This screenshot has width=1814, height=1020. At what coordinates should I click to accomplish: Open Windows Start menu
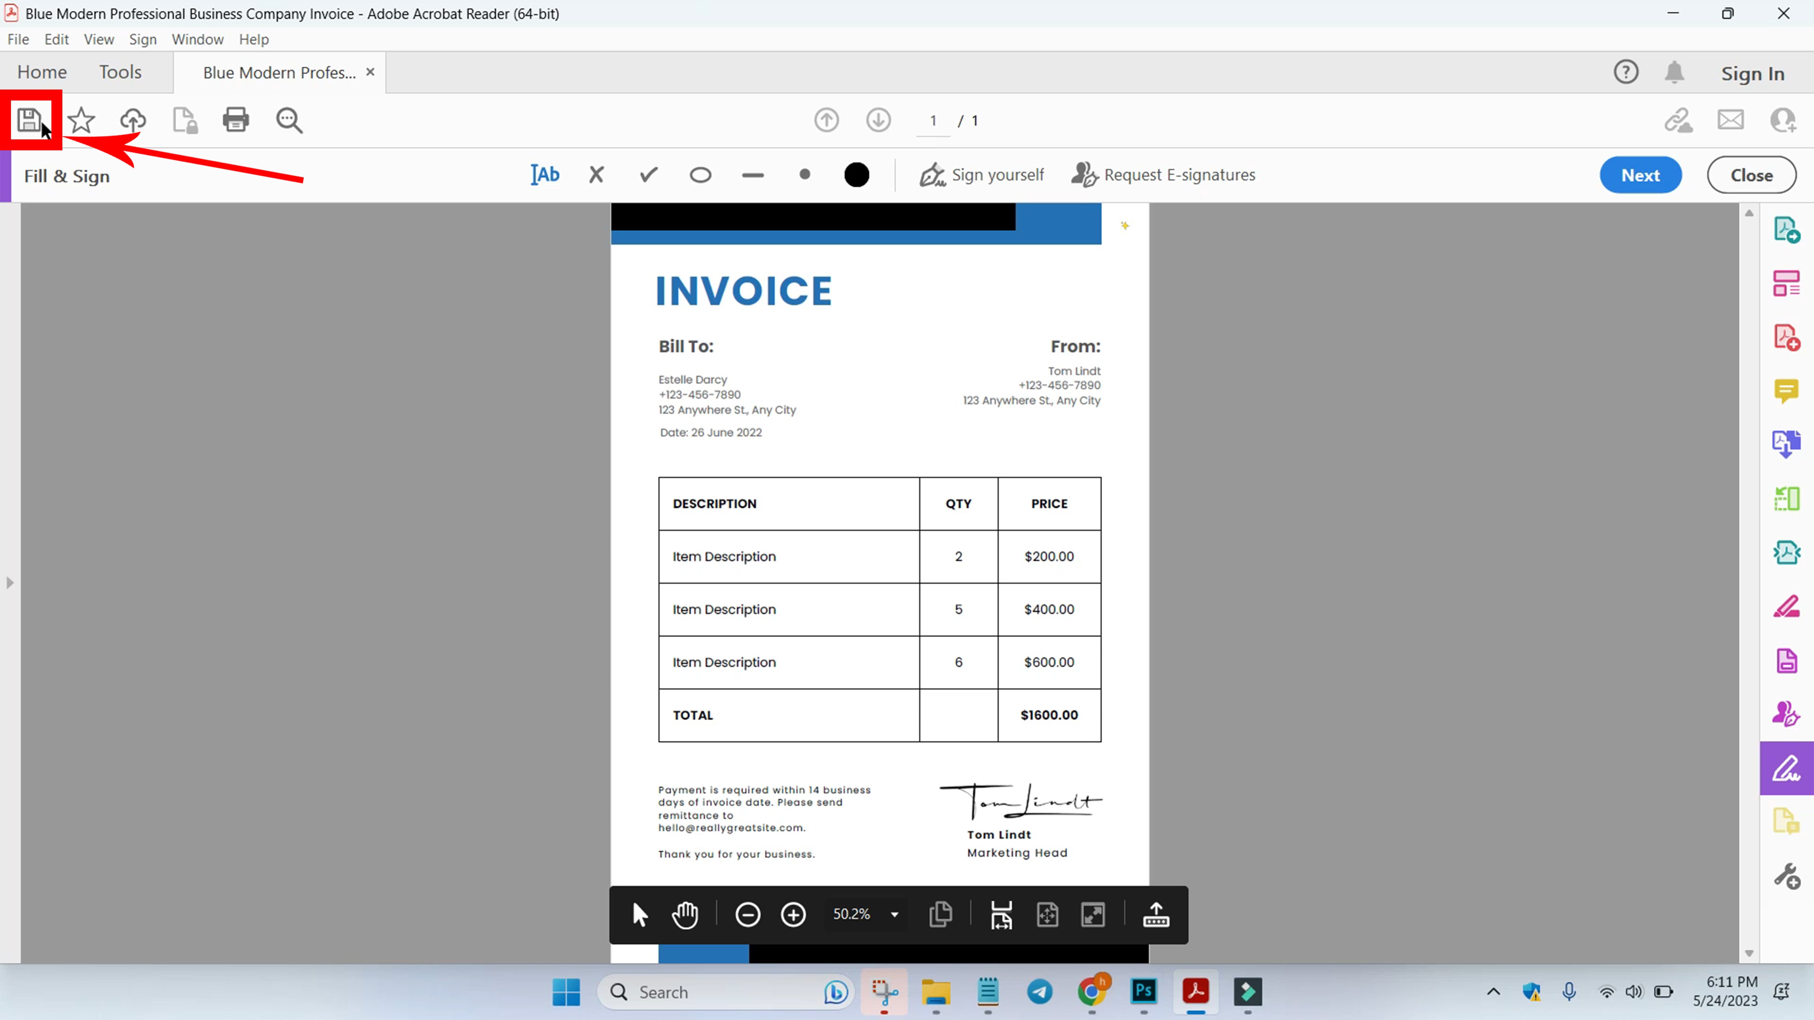click(566, 992)
